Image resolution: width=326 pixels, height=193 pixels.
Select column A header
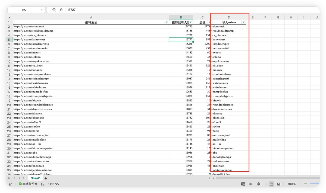pyautogui.click(x=91, y=18)
